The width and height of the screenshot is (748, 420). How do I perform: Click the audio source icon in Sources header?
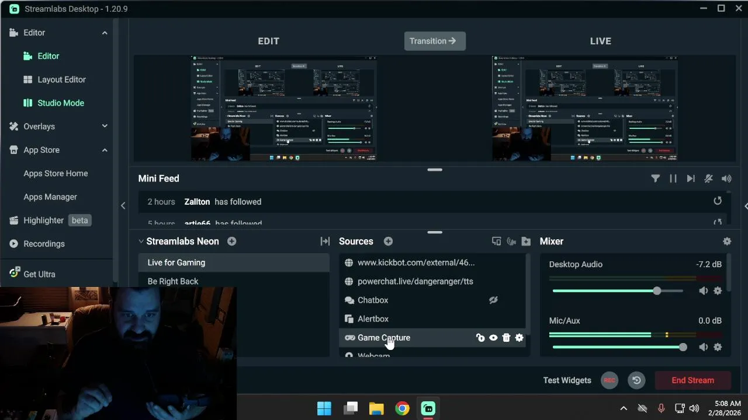(511, 241)
